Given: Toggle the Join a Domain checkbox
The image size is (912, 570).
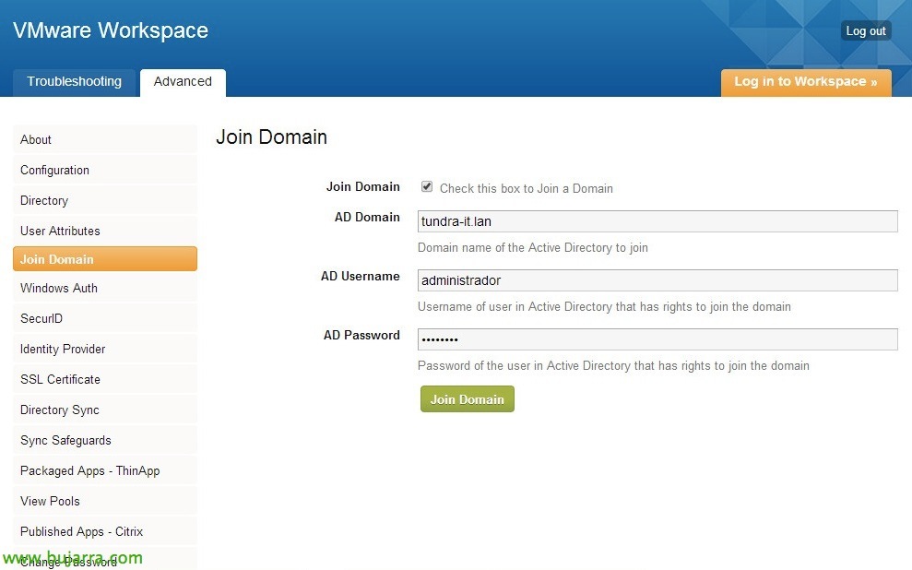Looking at the screenshot, I should click(427, 186).
